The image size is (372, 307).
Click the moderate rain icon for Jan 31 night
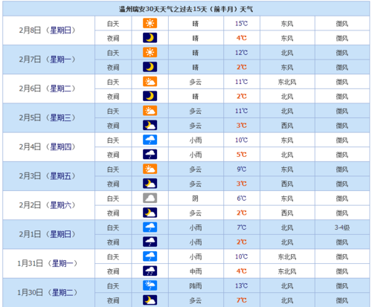[x=150, y=271]
